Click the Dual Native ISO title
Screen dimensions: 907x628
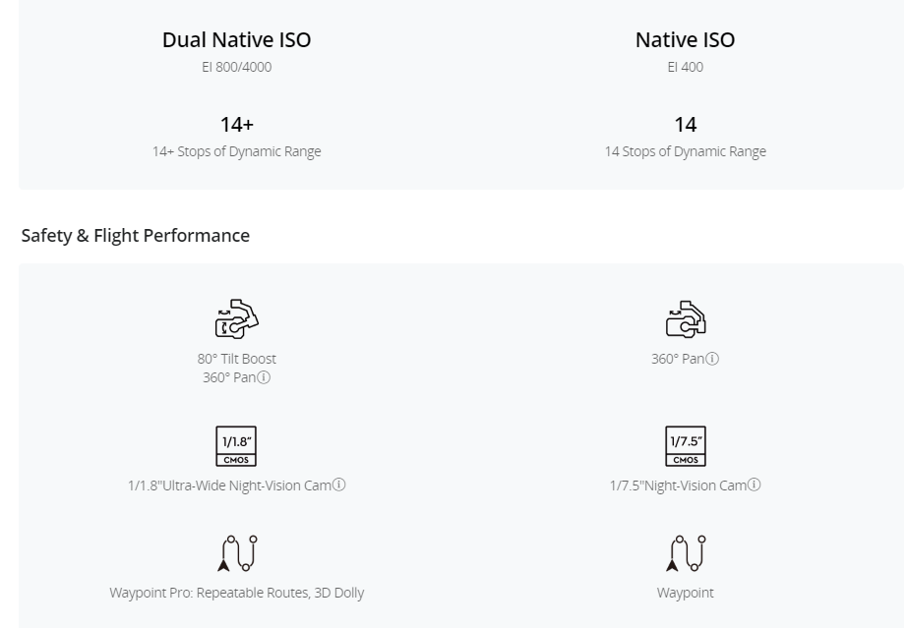click(x=236, y=40)
